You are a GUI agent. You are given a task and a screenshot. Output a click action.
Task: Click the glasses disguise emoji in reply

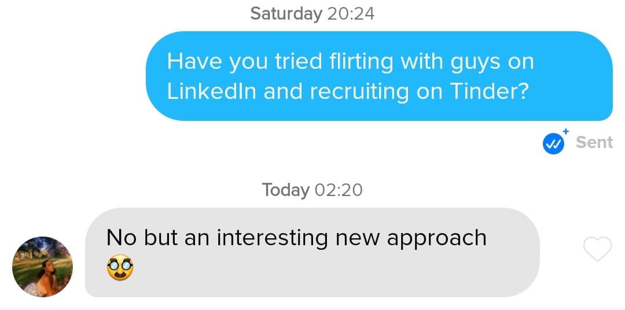(120, 268)
